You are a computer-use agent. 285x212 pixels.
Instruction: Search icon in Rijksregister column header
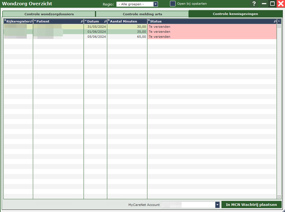click(x=31, y=21)
